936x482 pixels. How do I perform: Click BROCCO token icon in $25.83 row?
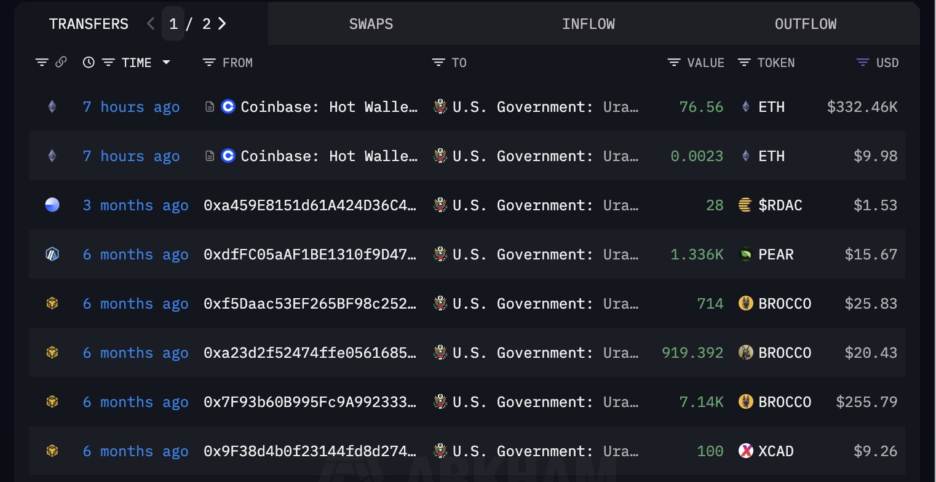click(x=745, y=304)
